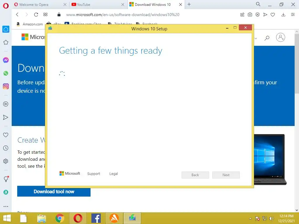Open the Speed Dial grid icon

(45, 15)
